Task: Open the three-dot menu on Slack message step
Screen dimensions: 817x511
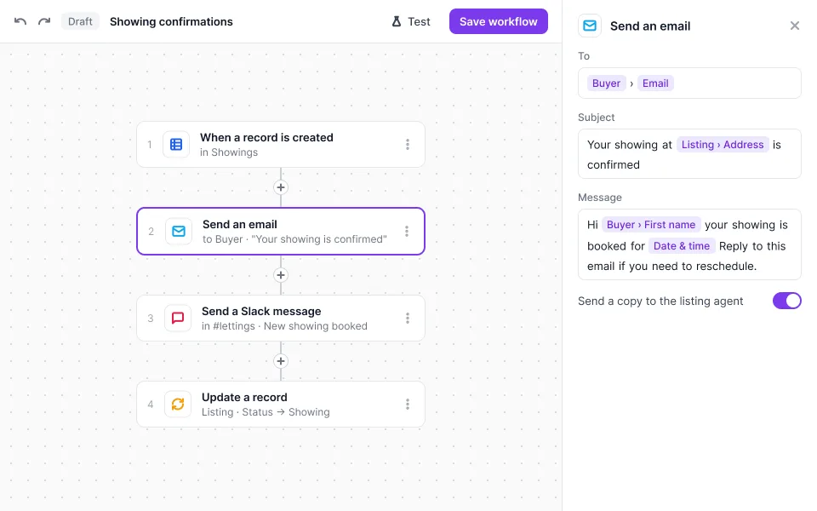Action: click(408, 318)
